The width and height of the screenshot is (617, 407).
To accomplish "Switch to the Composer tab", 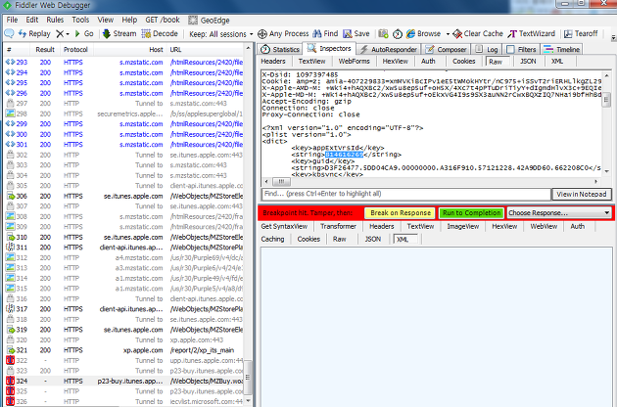I will (446, 49).
